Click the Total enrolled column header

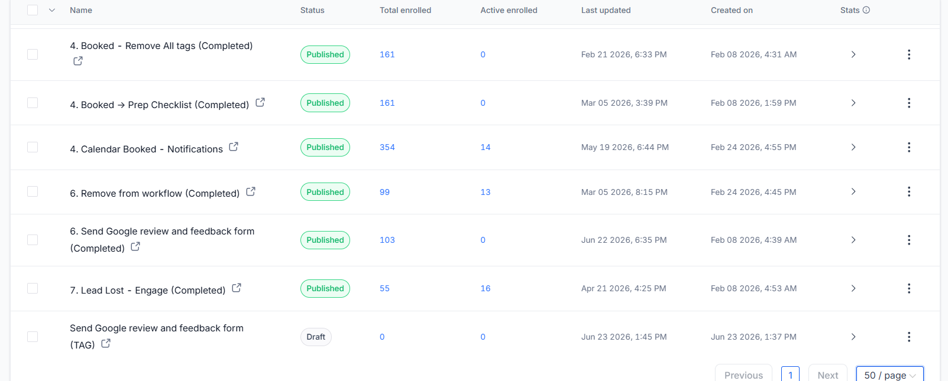pos(405,10)
